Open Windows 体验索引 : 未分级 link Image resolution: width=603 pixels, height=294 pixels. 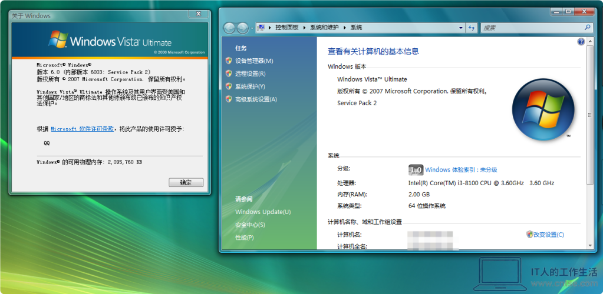[461, 170]
